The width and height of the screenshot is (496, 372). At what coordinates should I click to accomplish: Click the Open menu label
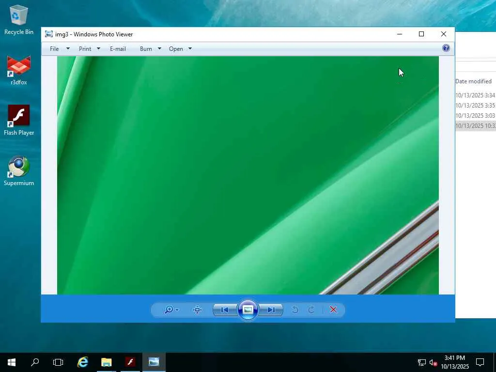176,49
